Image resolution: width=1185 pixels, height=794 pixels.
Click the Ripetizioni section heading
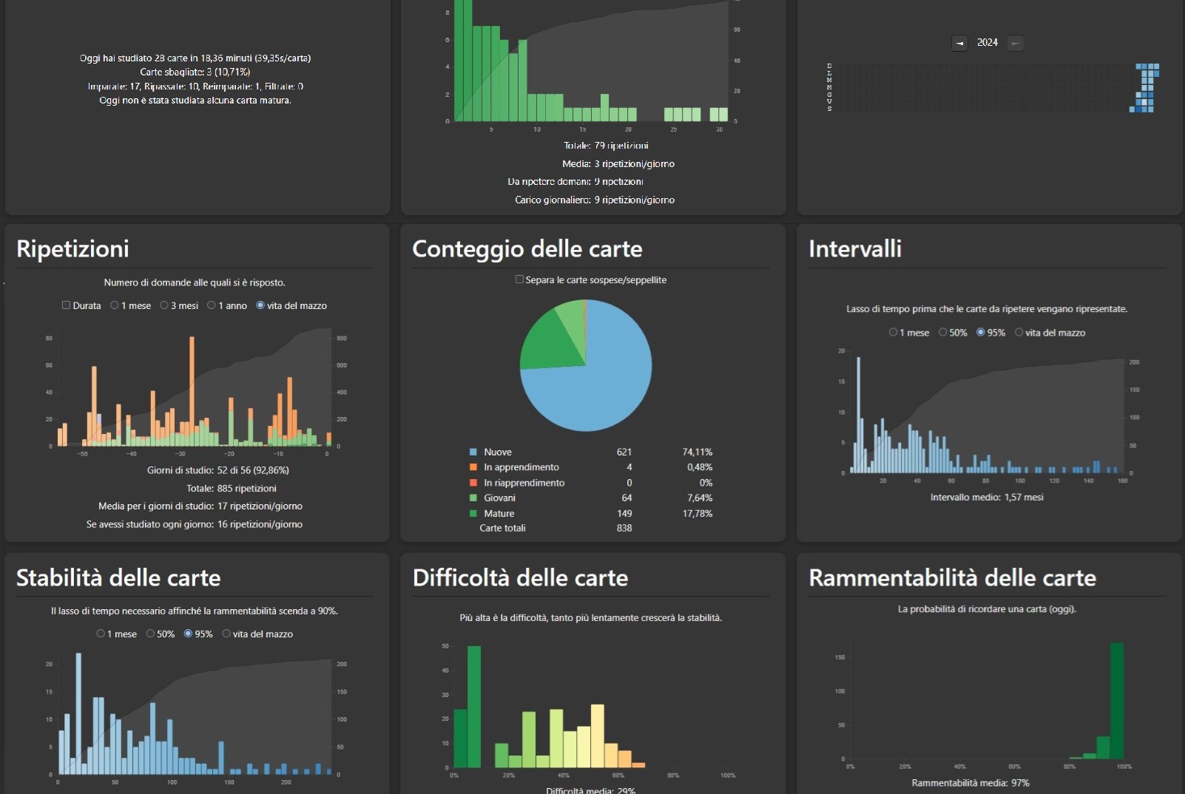click(72, 248)
